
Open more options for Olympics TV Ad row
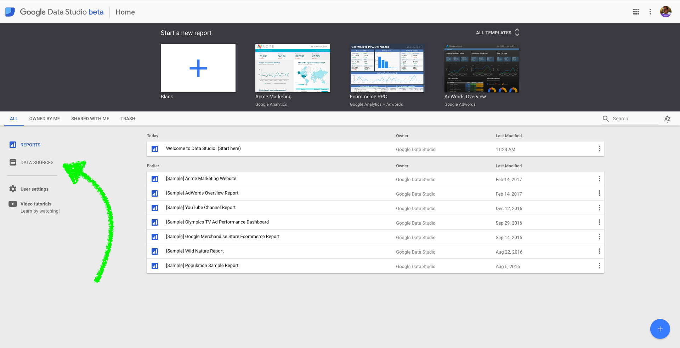coord(600,222)
